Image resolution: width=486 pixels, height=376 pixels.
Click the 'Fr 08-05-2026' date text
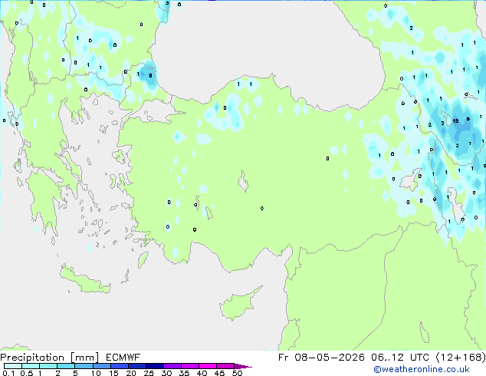[321, 358]
